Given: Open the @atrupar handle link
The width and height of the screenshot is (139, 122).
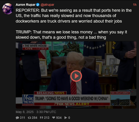Looking at the screenshot, I should [47, 5].
